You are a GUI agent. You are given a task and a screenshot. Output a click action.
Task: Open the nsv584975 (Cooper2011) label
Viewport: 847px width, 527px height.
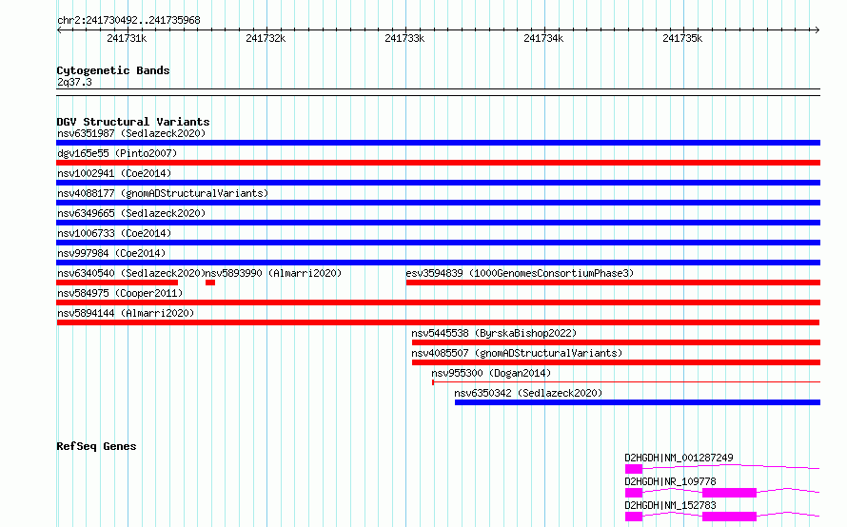(120, 293)
